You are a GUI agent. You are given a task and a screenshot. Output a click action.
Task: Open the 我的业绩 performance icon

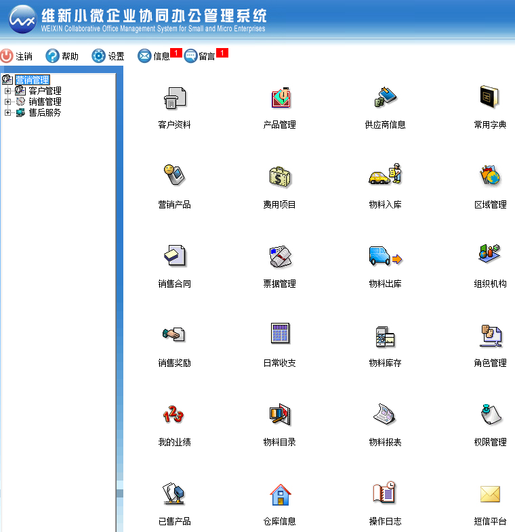tap(174, 415)
